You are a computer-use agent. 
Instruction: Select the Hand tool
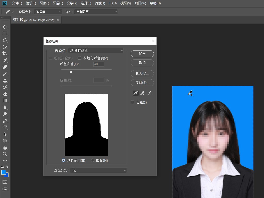[x=5, y=147]
